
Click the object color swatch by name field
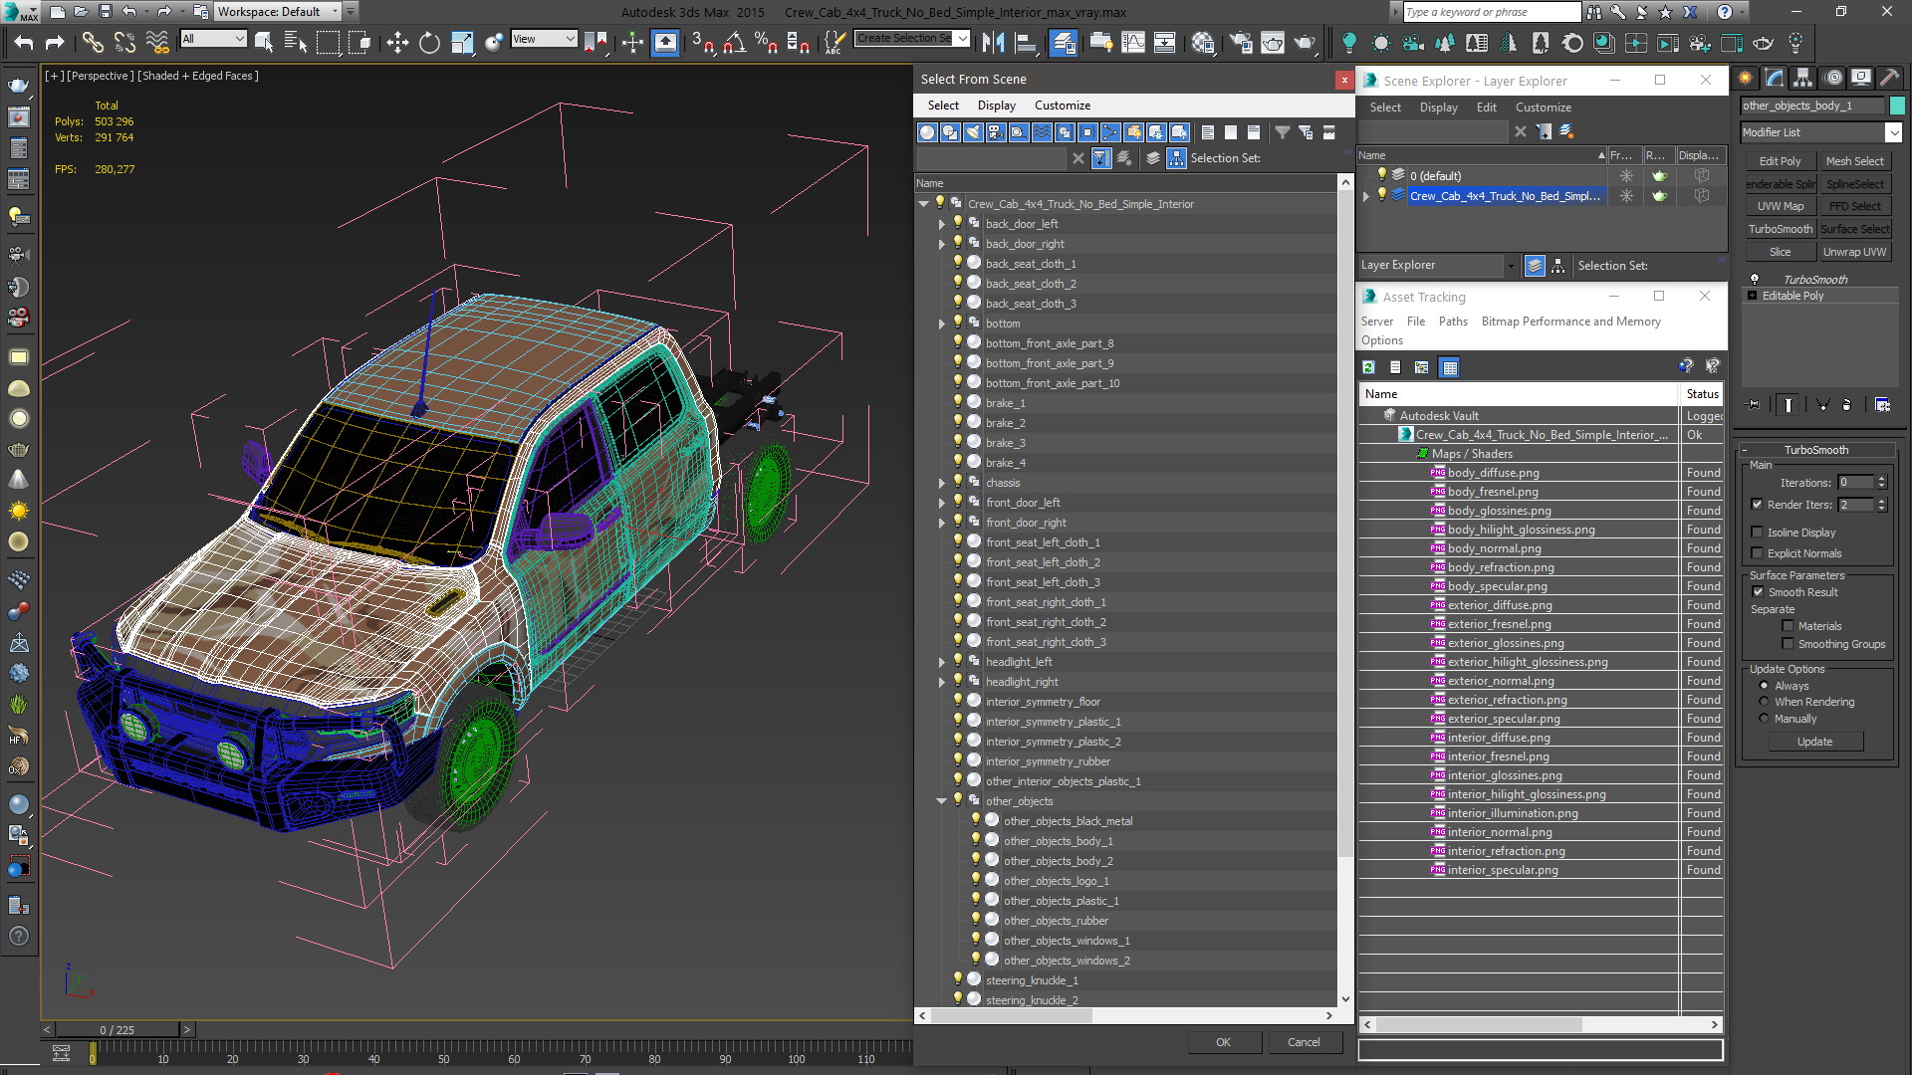(x=1897, y=106)
